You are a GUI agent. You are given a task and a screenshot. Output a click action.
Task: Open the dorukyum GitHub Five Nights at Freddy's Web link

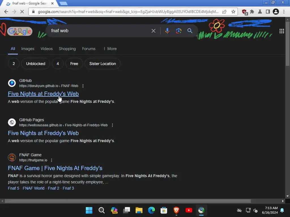coord(43,94)
